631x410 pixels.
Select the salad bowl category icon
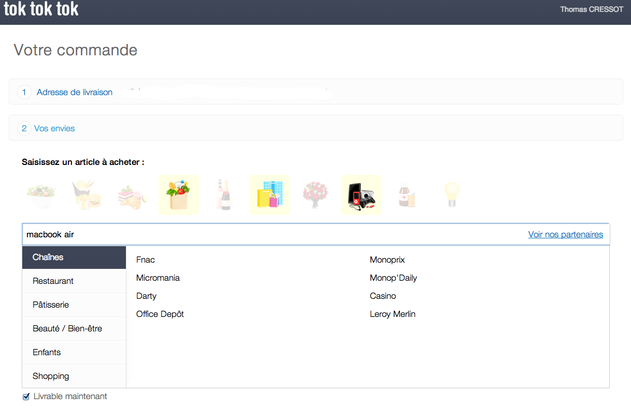click(x=41, y=195)
